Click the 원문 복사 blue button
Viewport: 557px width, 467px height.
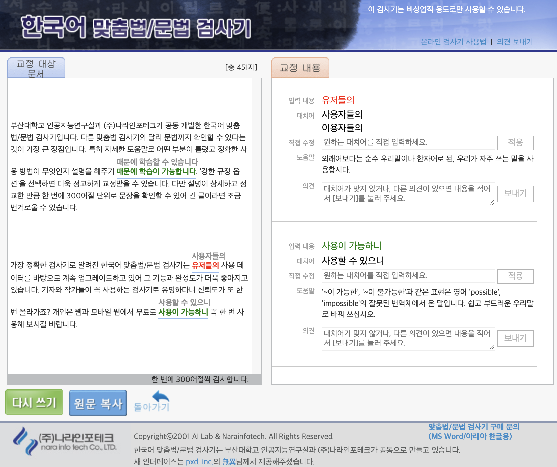tap(98, 403)
